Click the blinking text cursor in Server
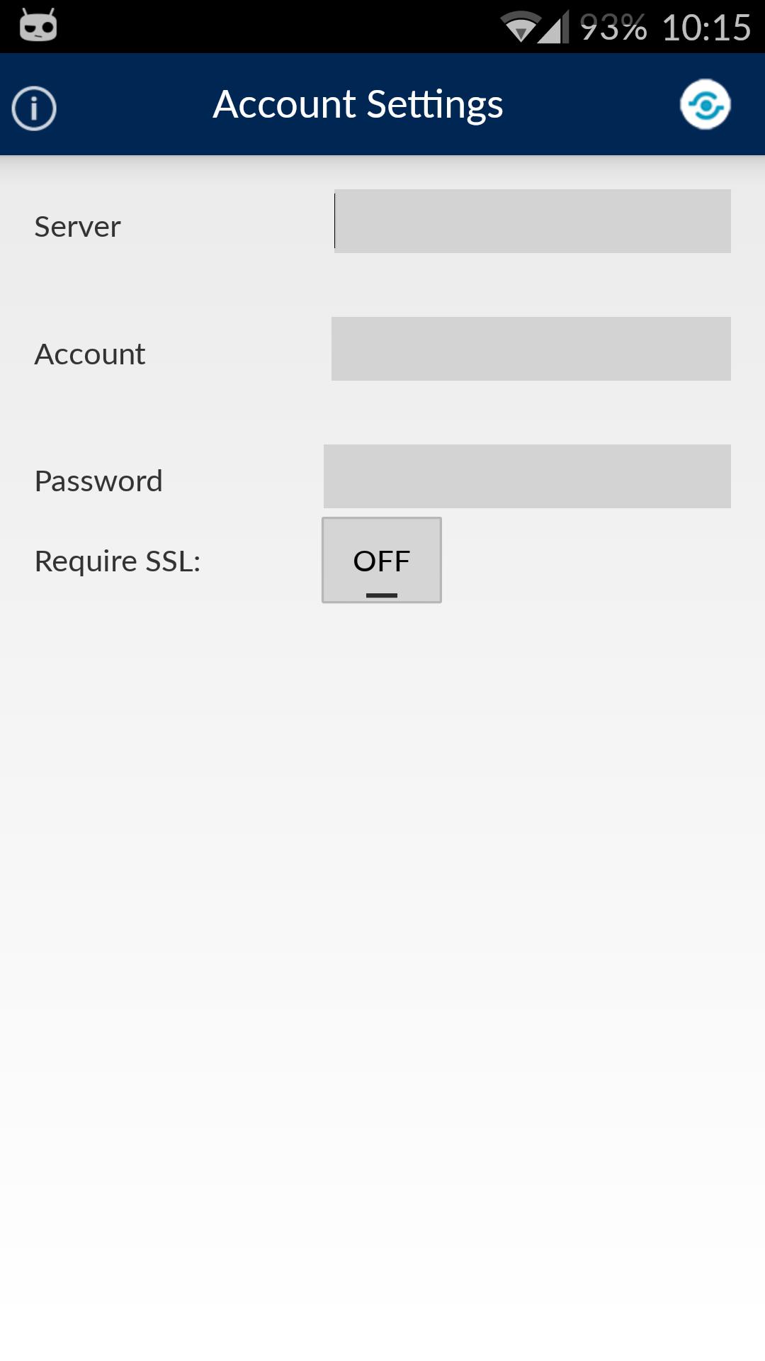 click(x=335, y=221)
